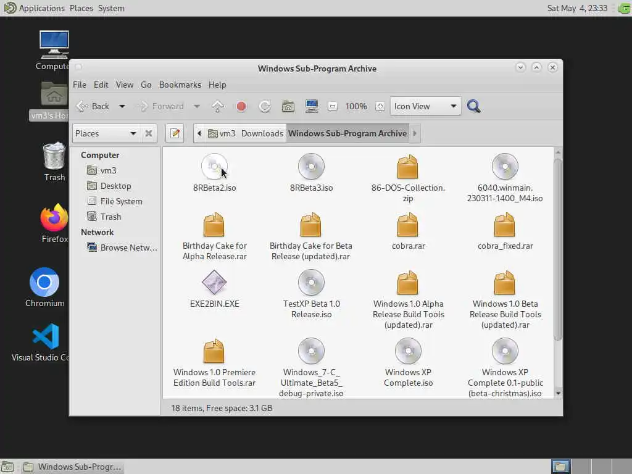The height and width of the screenshot is (474, 632).
Task: Open the search magnifier tool
Action: (x=473, y=106)
